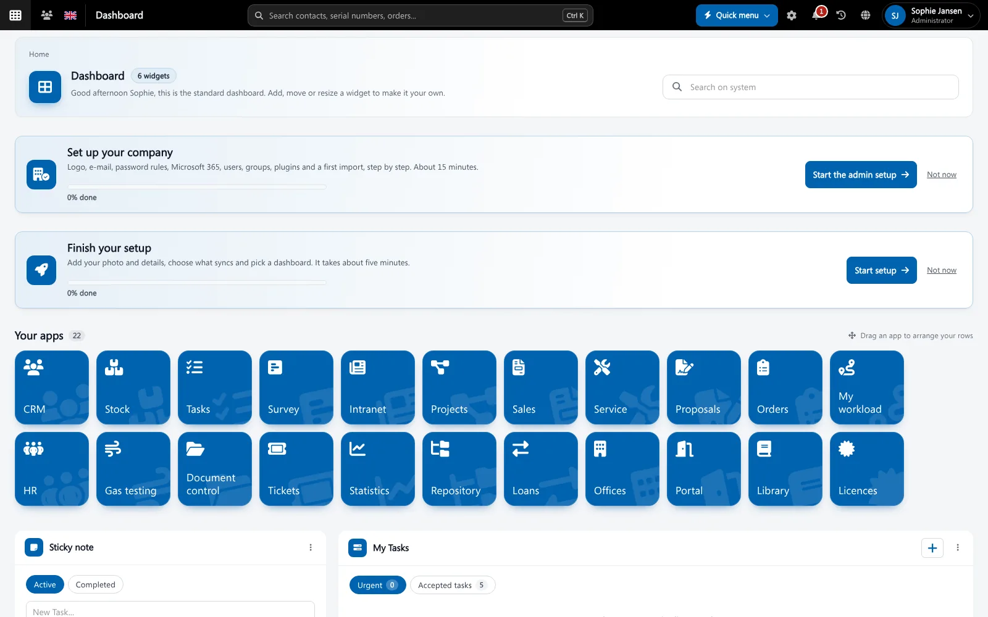Switch to Accepted tasks tab
The image size is (988, 617).
pyautogui.click(x=453, y=585)
